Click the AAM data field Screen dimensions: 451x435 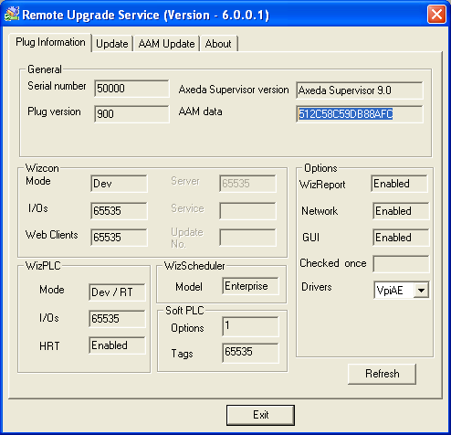(x=360, y=114)
